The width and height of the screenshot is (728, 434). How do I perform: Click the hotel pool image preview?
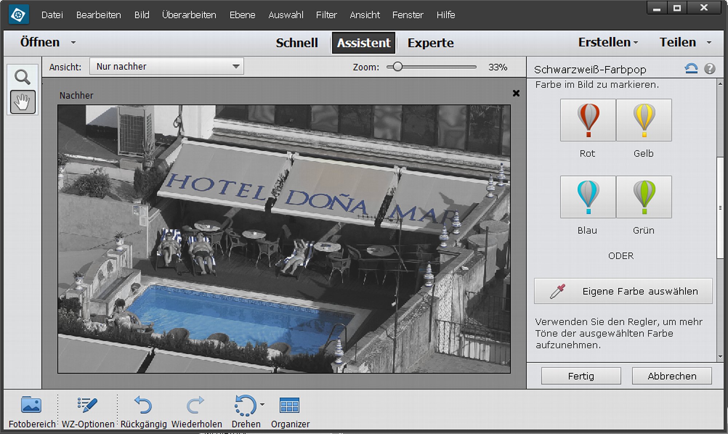[284, 239]
